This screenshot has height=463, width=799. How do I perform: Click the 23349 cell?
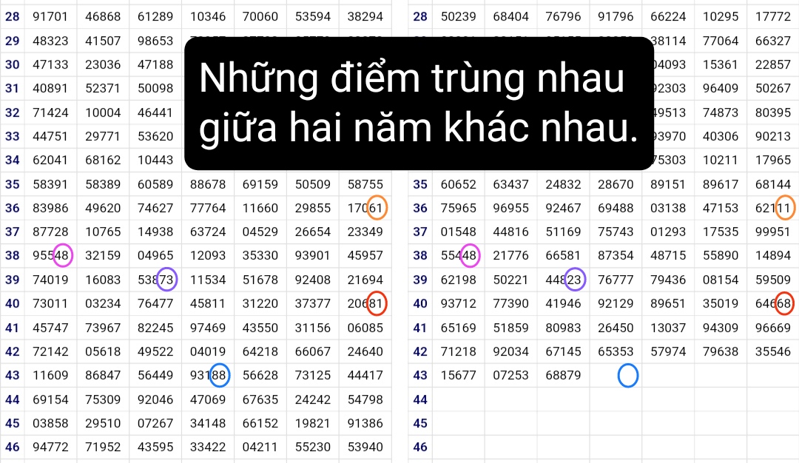click(x=365, y=231)
